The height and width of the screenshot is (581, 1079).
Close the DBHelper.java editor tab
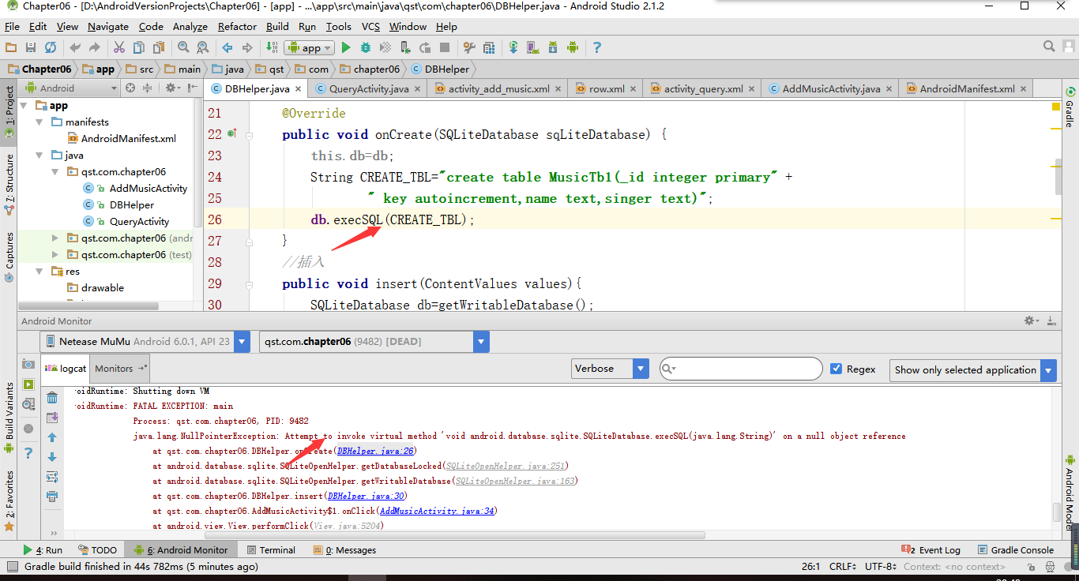tap(299, 89)
